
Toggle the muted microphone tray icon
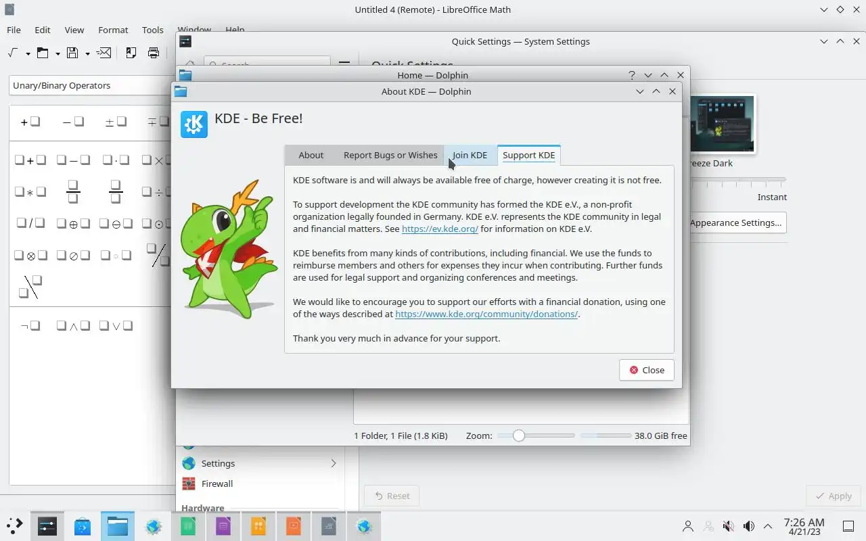(728, 526)
